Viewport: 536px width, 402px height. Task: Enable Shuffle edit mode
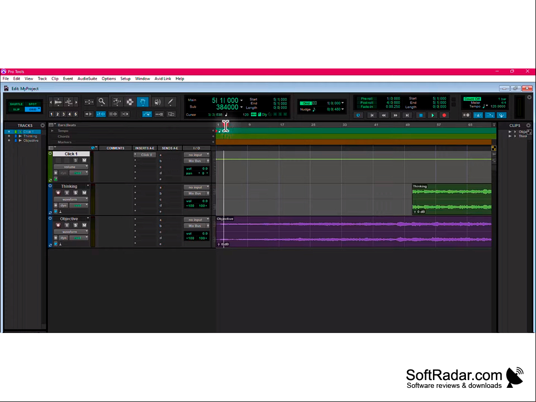point(16,104)
